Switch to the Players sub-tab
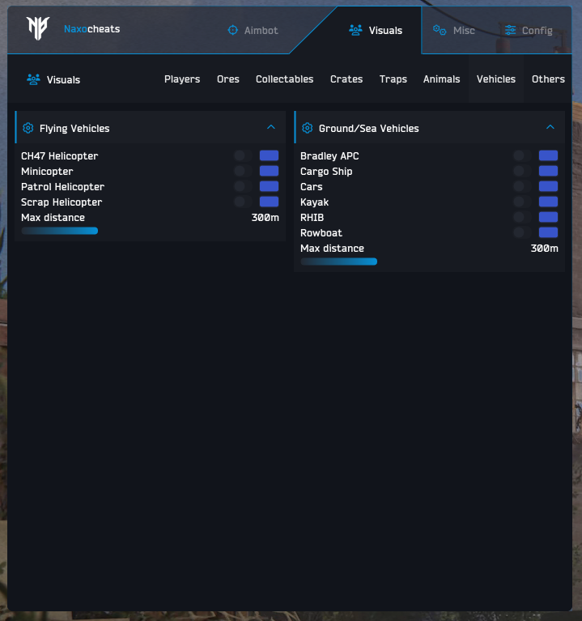 click(x=182, y=79)
